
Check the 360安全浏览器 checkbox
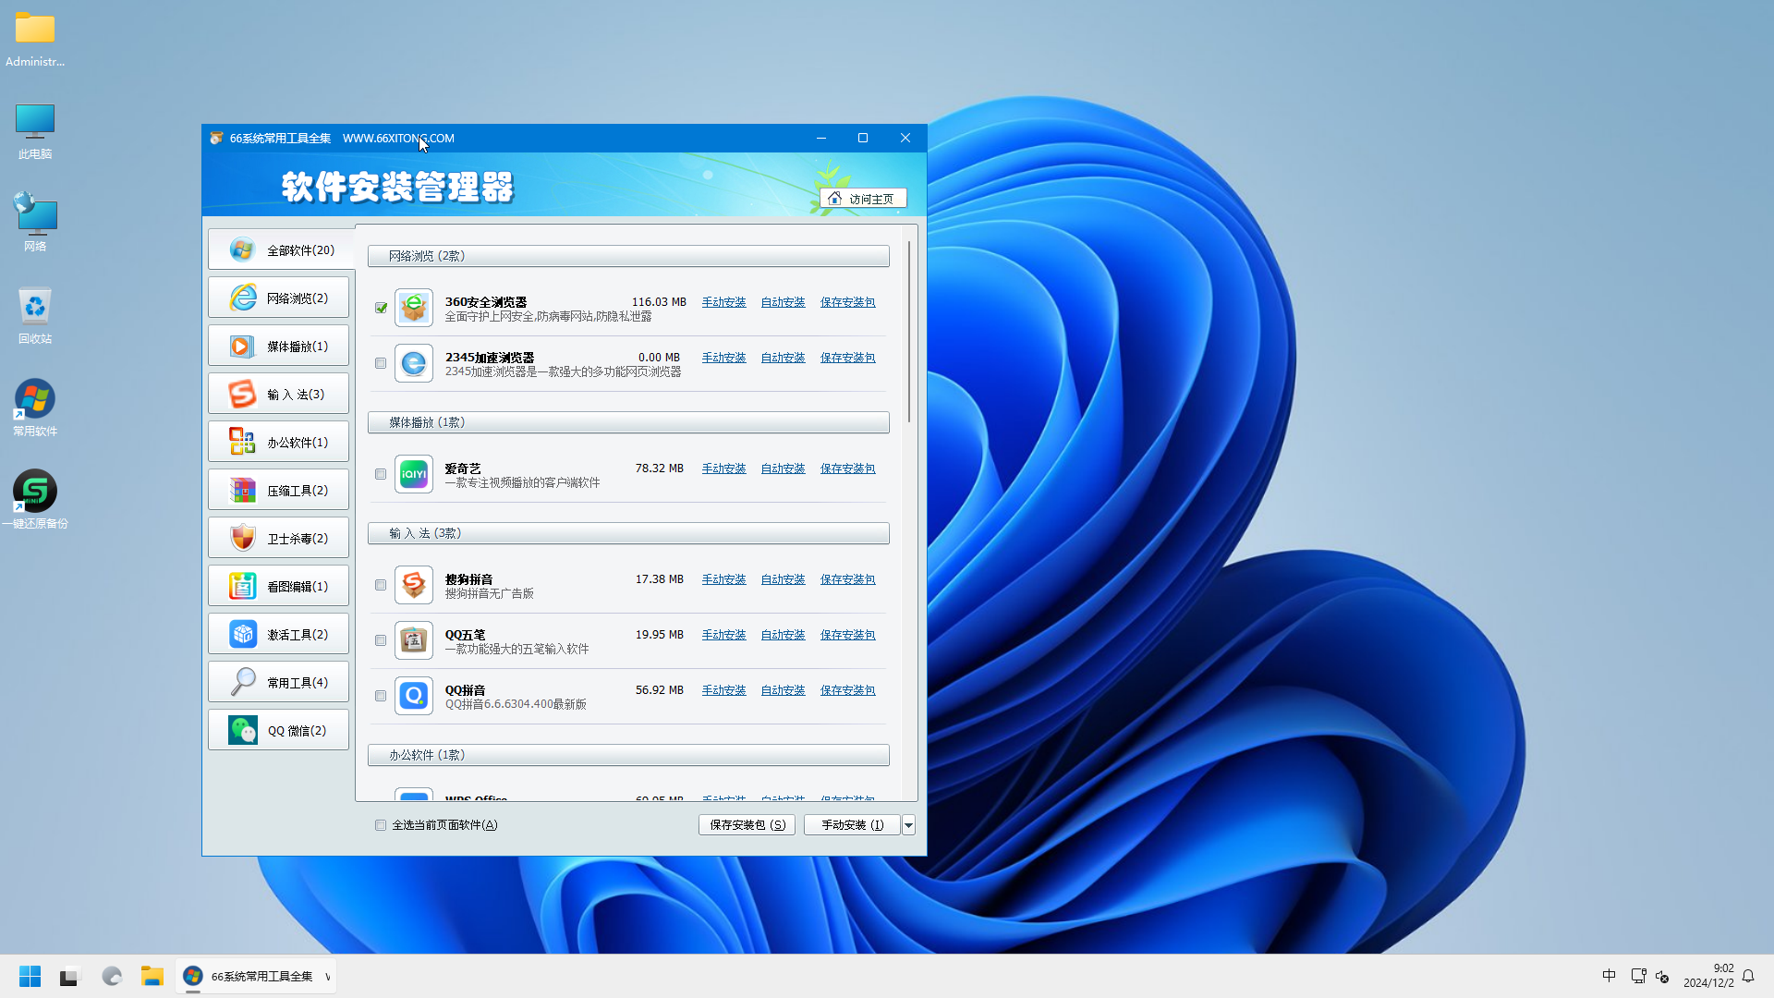tap(381, 308)
